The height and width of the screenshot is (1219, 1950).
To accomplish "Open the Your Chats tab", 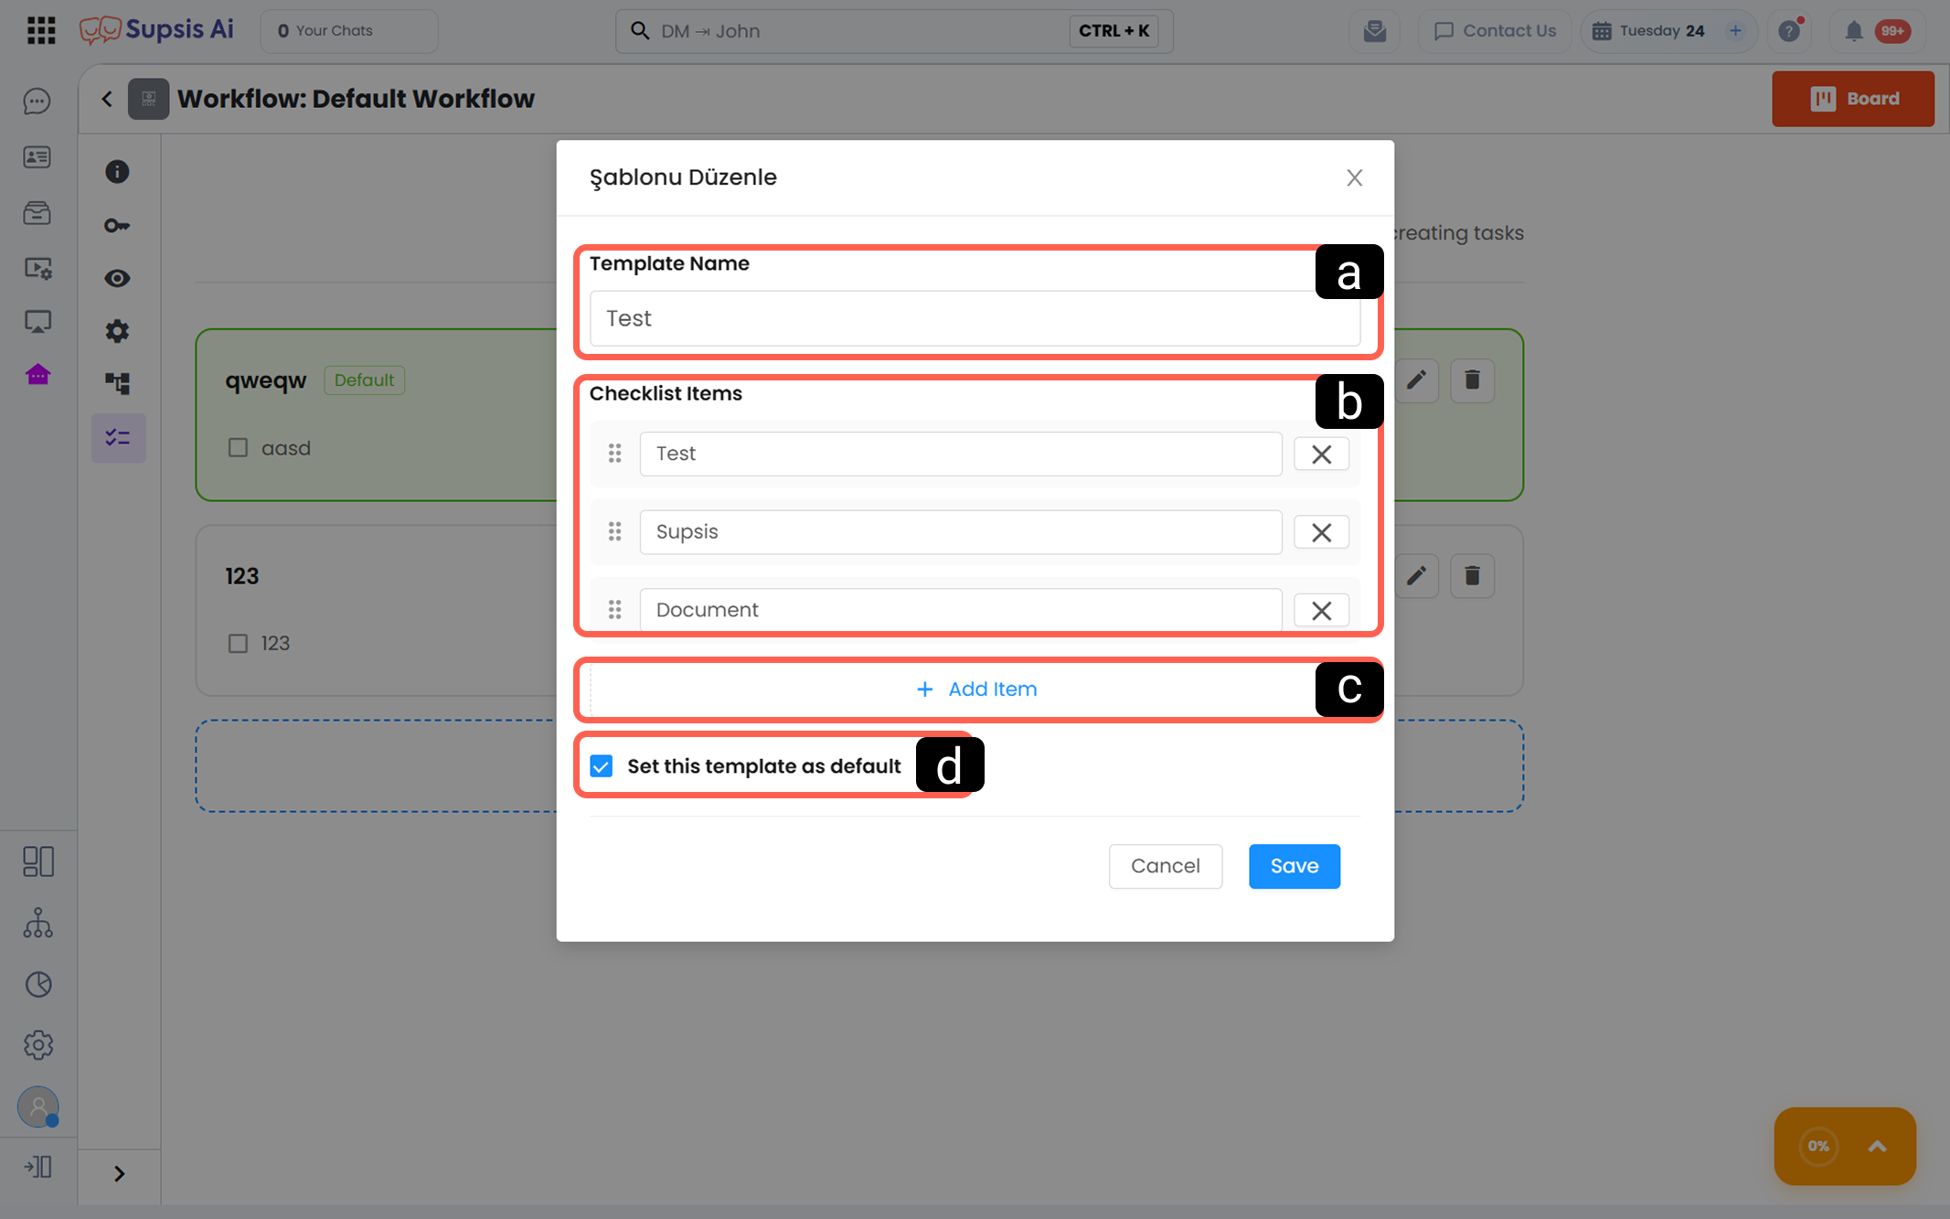I will click(348, 31).
